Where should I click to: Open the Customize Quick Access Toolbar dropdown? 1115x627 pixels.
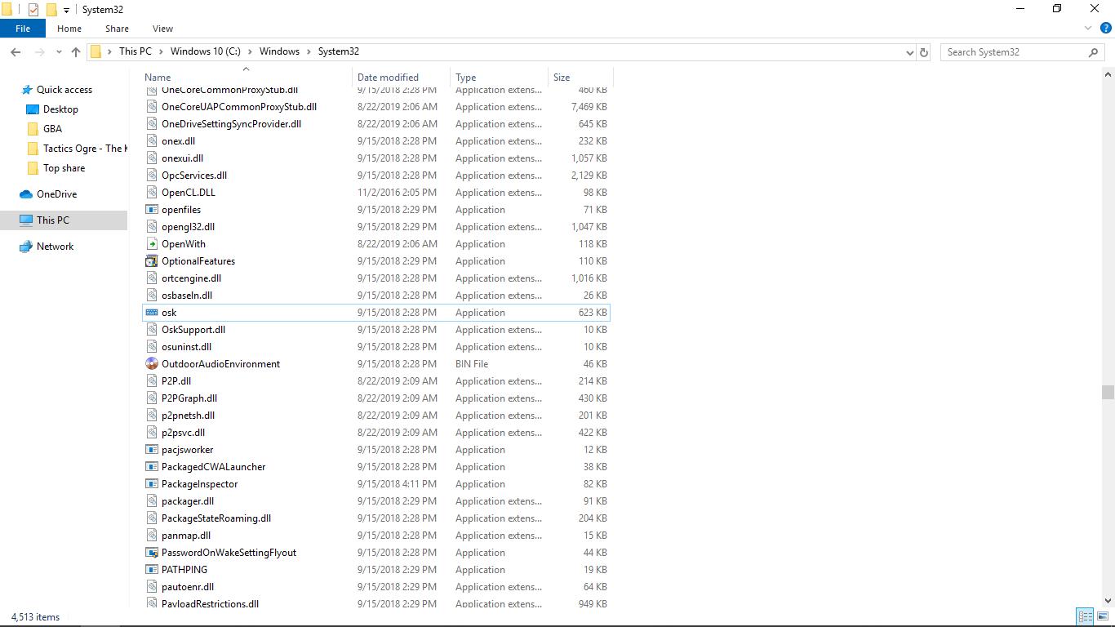pos(66,11)
